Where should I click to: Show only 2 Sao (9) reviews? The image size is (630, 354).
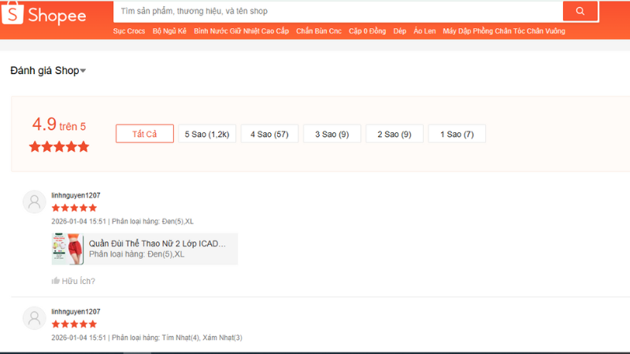tap(394, 134)
